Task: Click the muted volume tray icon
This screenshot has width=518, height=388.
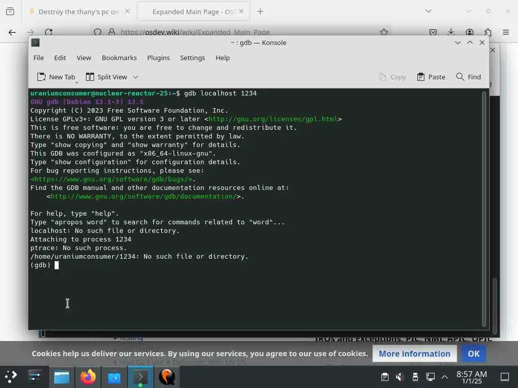Action: click(x=400, y=377)
